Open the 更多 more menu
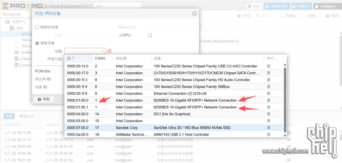Screen dimensions: 342x163 pyautogui.click(x=314, y=16)
